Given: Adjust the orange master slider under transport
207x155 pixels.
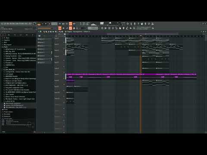Looking at the screenshot, I should pyautogui.click(x=44, y=28).
